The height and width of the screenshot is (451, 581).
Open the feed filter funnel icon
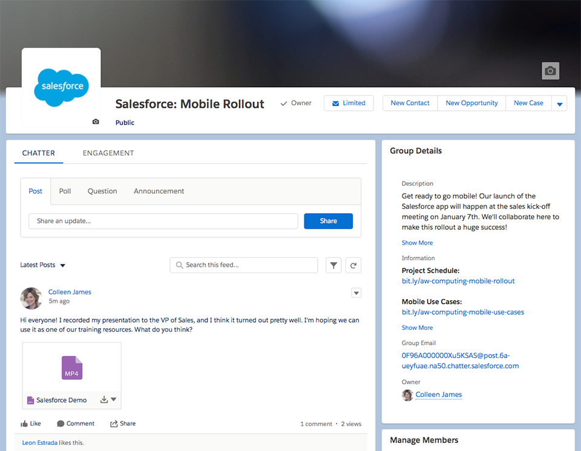(333, 265)
